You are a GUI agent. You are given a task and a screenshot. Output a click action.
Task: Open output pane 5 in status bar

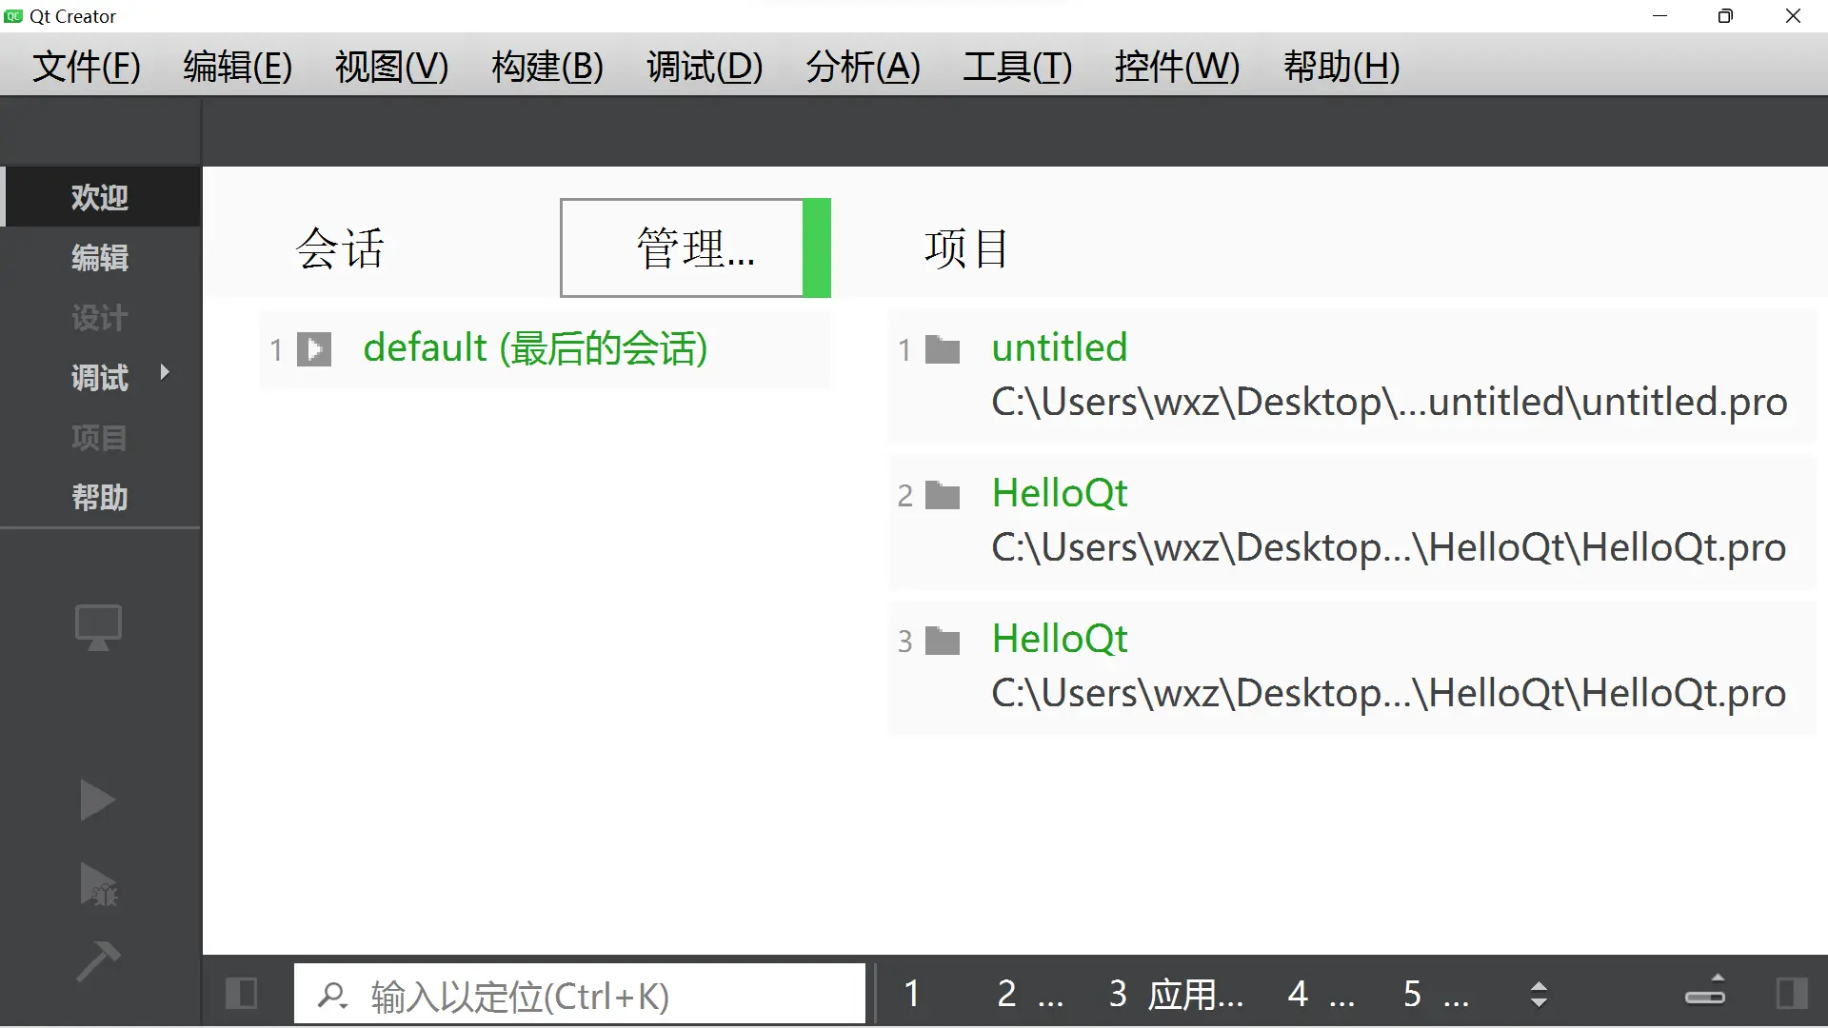click(1436, 994)
